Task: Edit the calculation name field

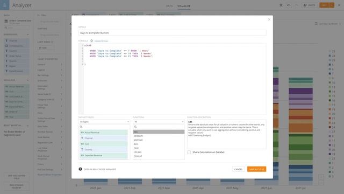Action: (x=172, y=33)
